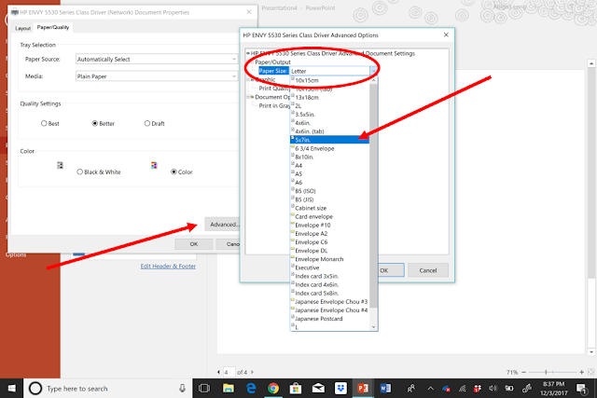Launch Google Chrome from taskbar
The image size is (597, 398).
coord(273,389)
